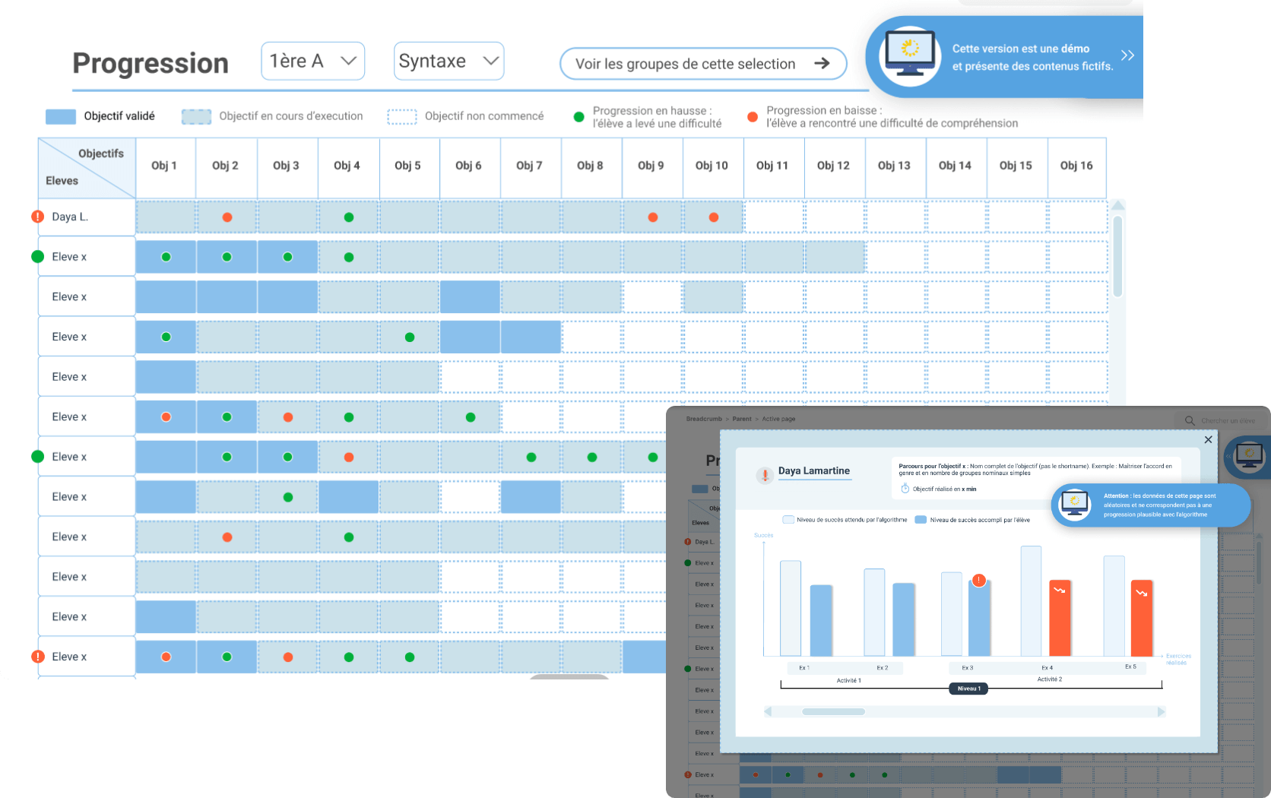Click the downward trend icon on Ex 4 bar
Viewport: 1271px width, 798px height.
[x=1060, y=591]
